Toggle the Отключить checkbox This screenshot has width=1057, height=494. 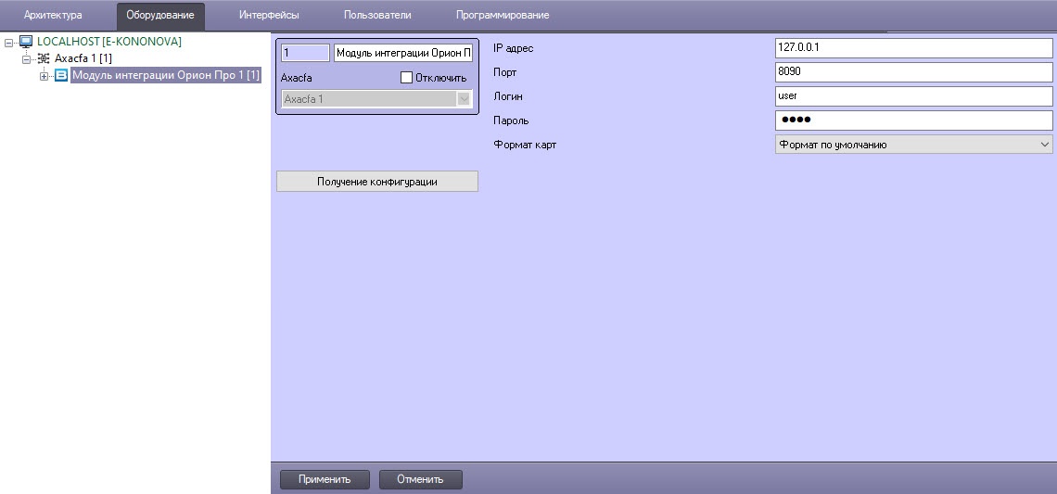(x=406, y=78)
